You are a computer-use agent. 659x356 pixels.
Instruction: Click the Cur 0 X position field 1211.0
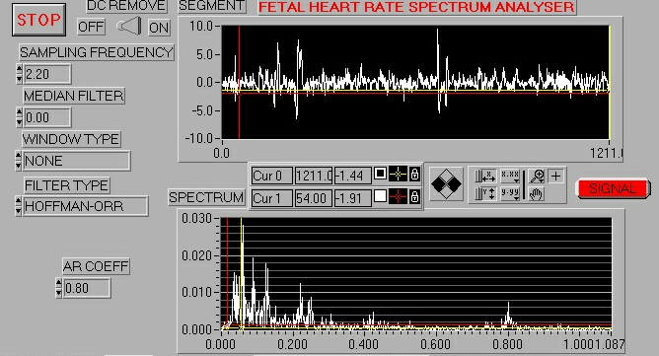click(x=314, y=176)
